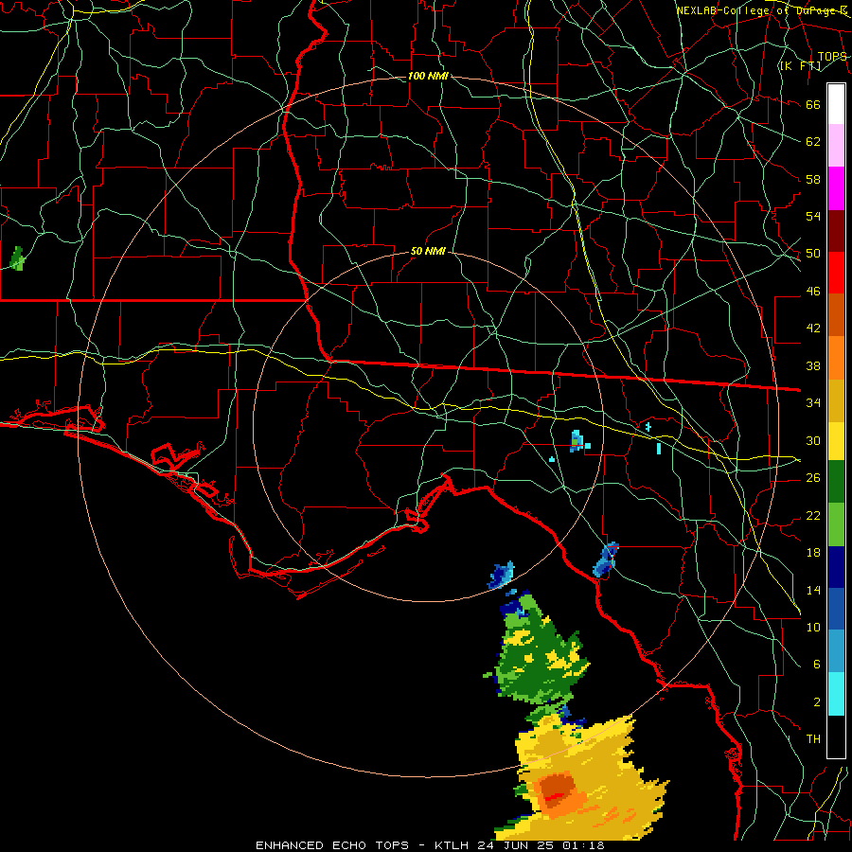Screen dimensions: 852x852
Task: Click the 66 value on the legend
Action: [813, 104]
